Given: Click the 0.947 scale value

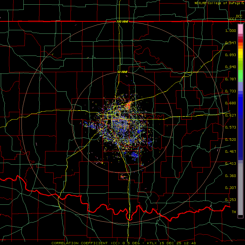Looking at the screenshot, I should click(231, 43).
